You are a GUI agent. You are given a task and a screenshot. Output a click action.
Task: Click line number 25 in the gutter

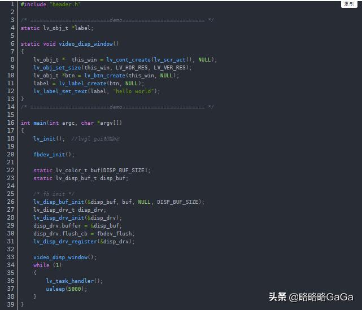[11, 194]
